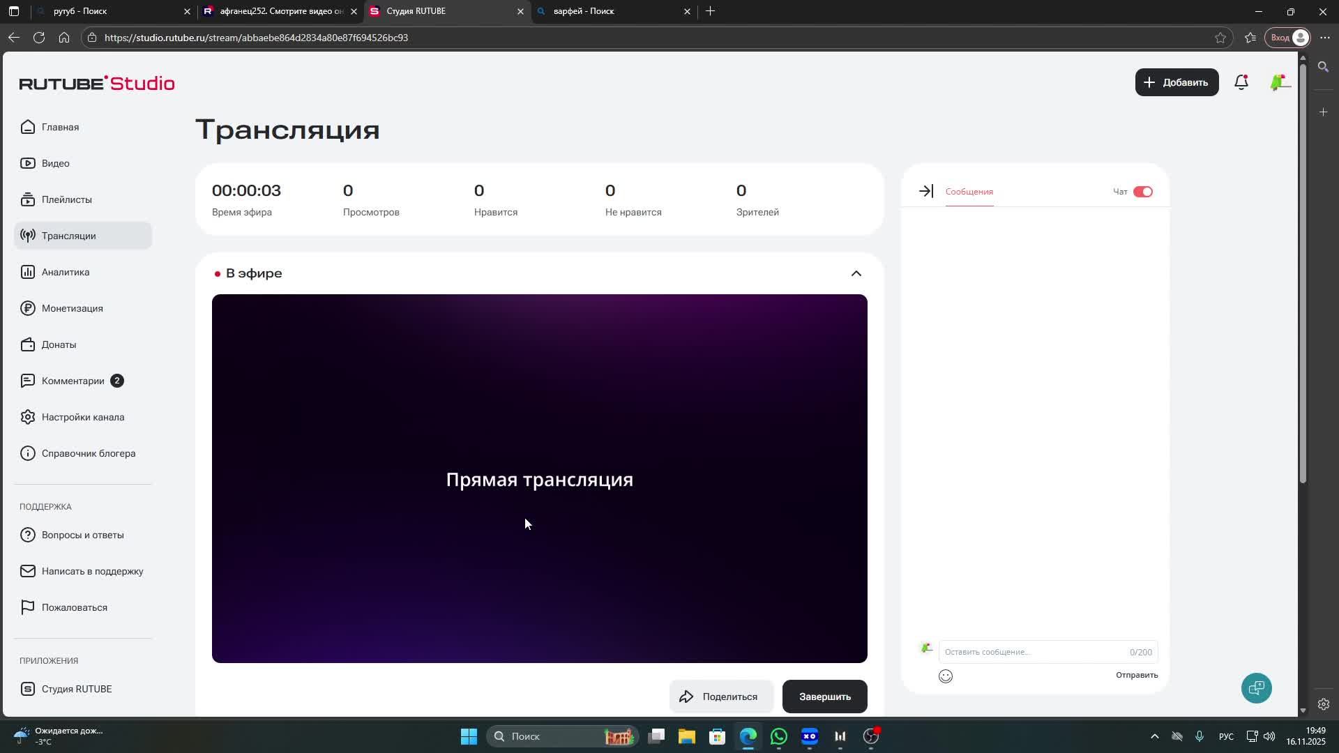Image resolution: width=1339 pixels, height=753 pixels.
Task: Collapse the В эфире section chevron
Action: click(856, 273)
